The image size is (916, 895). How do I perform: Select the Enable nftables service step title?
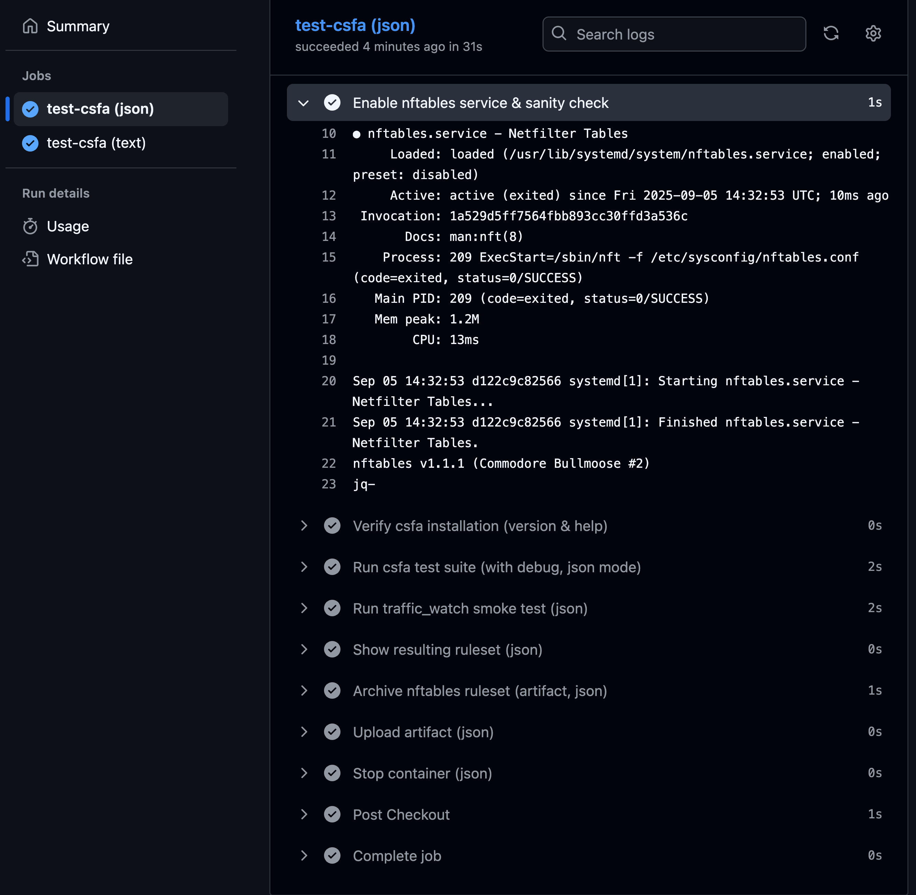[x=480, y=103]
